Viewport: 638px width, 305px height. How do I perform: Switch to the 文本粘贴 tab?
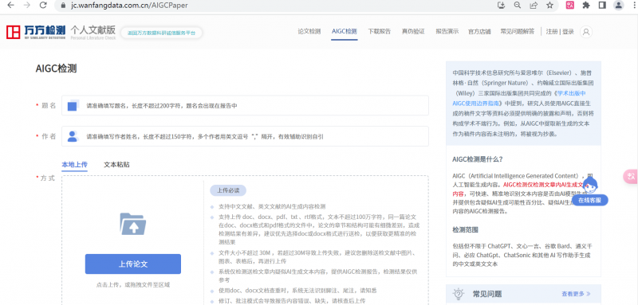pyautogui.click(x=116, y=165)
